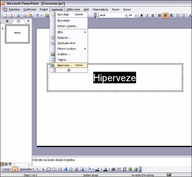Choose Tablica from the menu
Image resolution: width=192 pixels, height=177 pixels.
coord(69,60)
